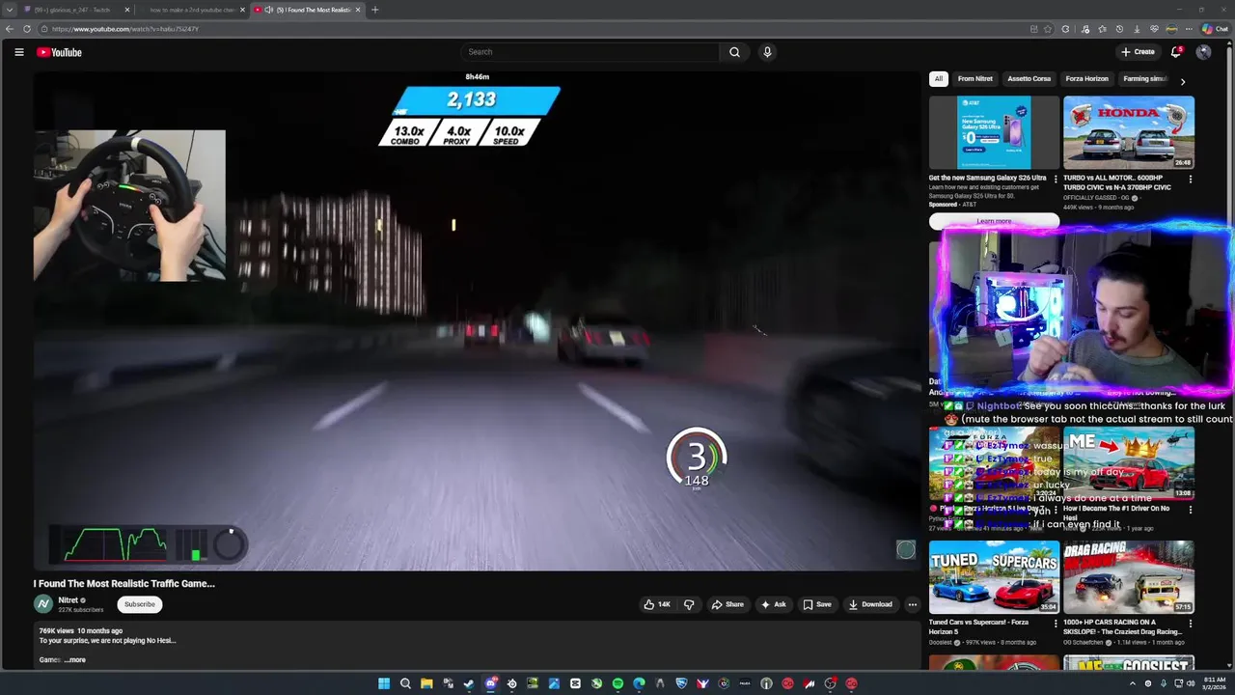
Task: Open the Drag Racing skislope thumbnail
Action: (1129, 577)
